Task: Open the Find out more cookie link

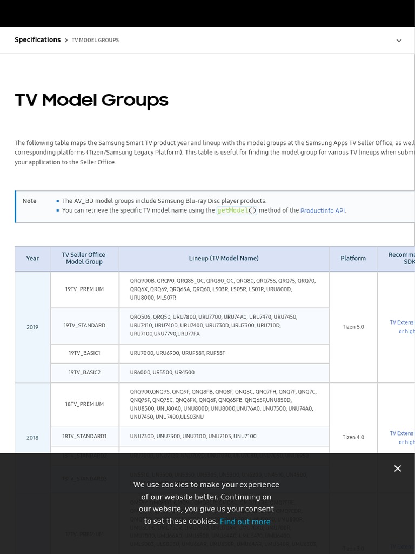Action: pos(245,522)
